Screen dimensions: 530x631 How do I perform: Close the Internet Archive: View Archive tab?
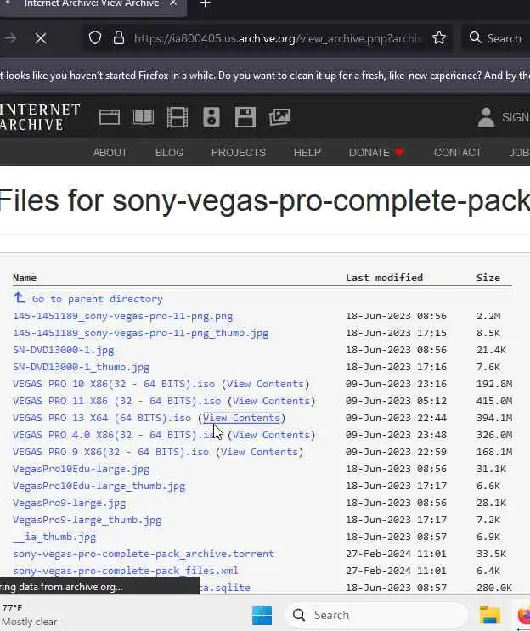pyautogui.click(x=173, y=3)
